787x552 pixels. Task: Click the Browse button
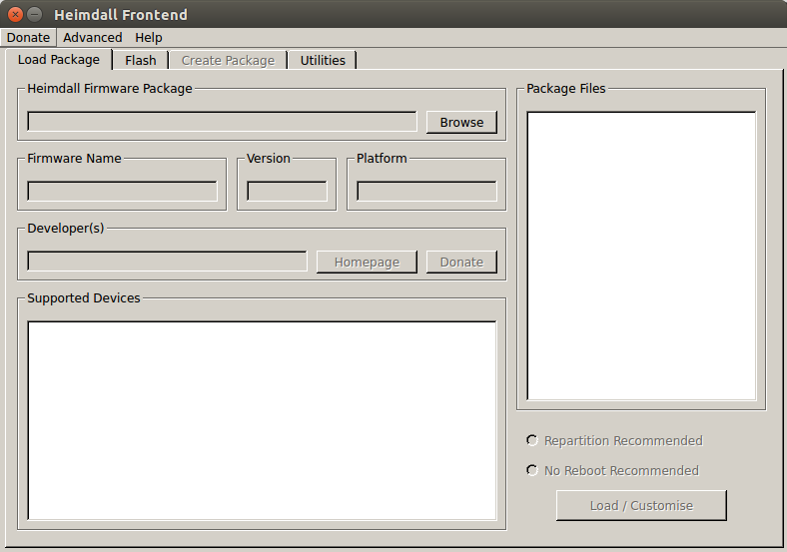[x=461, y=123]
